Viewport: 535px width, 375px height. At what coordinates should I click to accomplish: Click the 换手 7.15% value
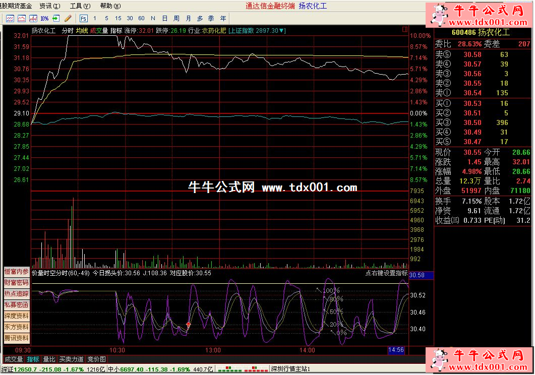point(472,201)
